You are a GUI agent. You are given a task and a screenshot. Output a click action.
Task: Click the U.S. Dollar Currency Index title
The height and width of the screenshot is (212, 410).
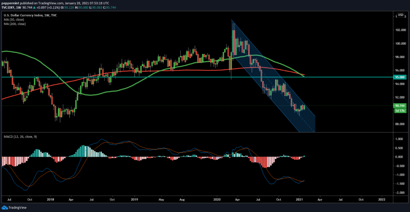[x=26, y=15]
